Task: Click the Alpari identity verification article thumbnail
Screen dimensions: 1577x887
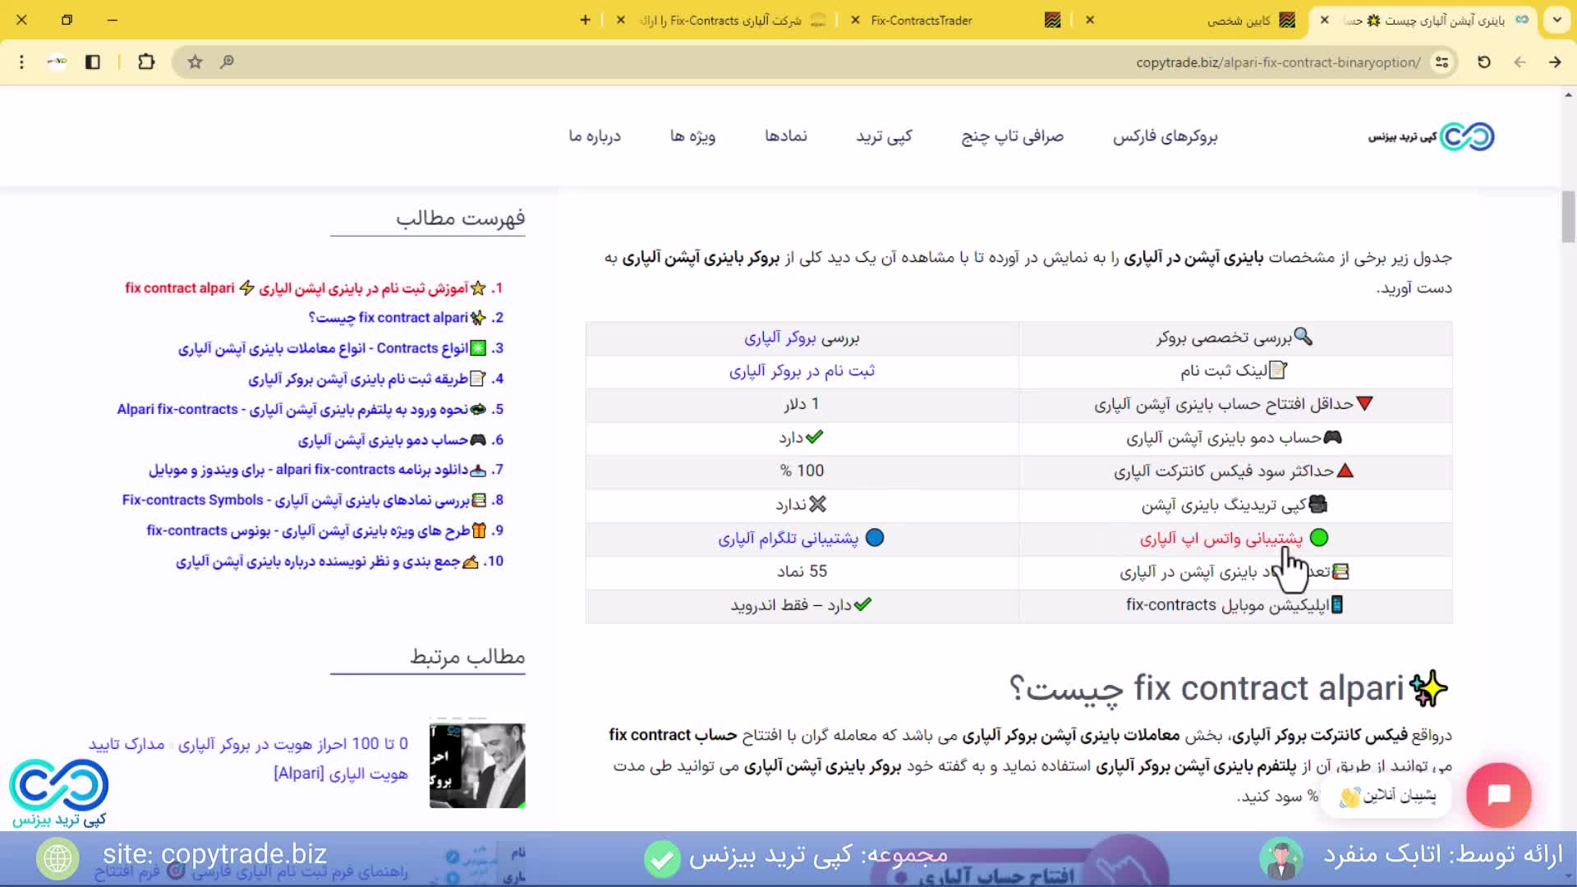Action: point(476,765)
